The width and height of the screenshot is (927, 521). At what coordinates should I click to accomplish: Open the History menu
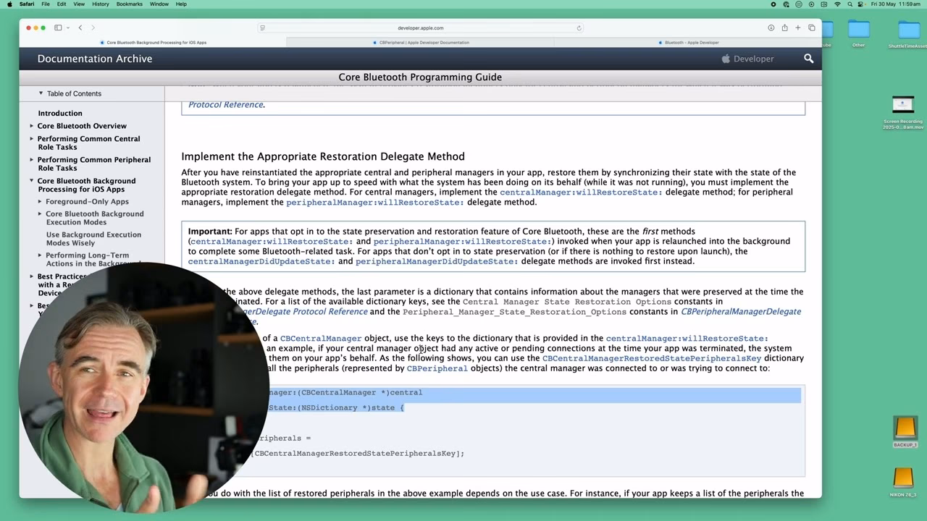101,4
